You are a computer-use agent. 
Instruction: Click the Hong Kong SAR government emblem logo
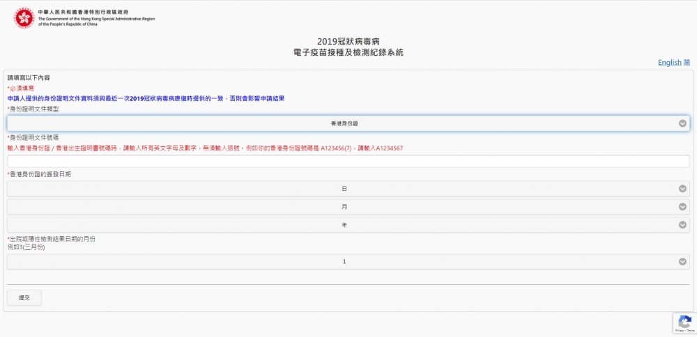coord(24,18)
